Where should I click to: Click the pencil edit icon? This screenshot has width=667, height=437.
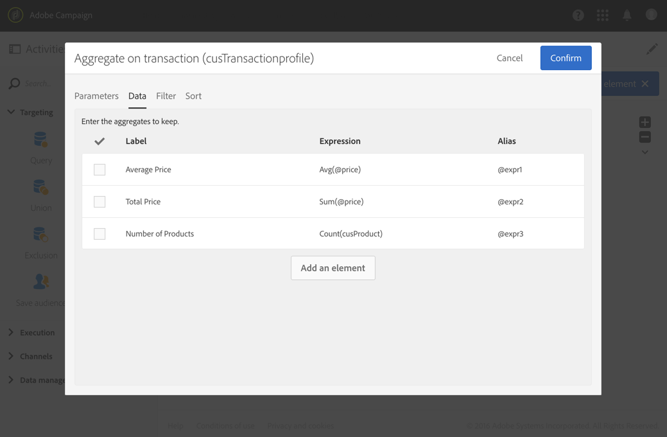pos(652,49)
